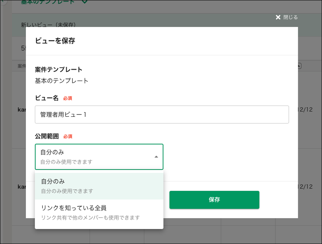The width and height of the screenshot is (322, 244).
Task: Click the kan row in the background table
Action: tap(22, 110)
